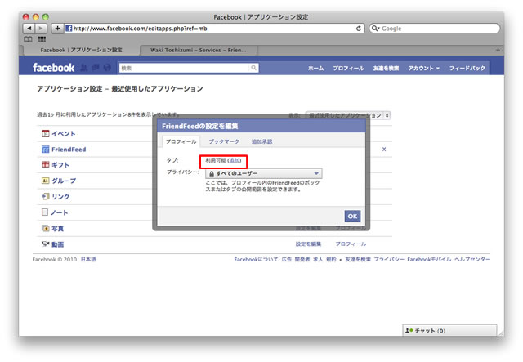This screenshot has width=523, height=362.
Task: Go back with the browser back arrow
Action: point(29,29)
